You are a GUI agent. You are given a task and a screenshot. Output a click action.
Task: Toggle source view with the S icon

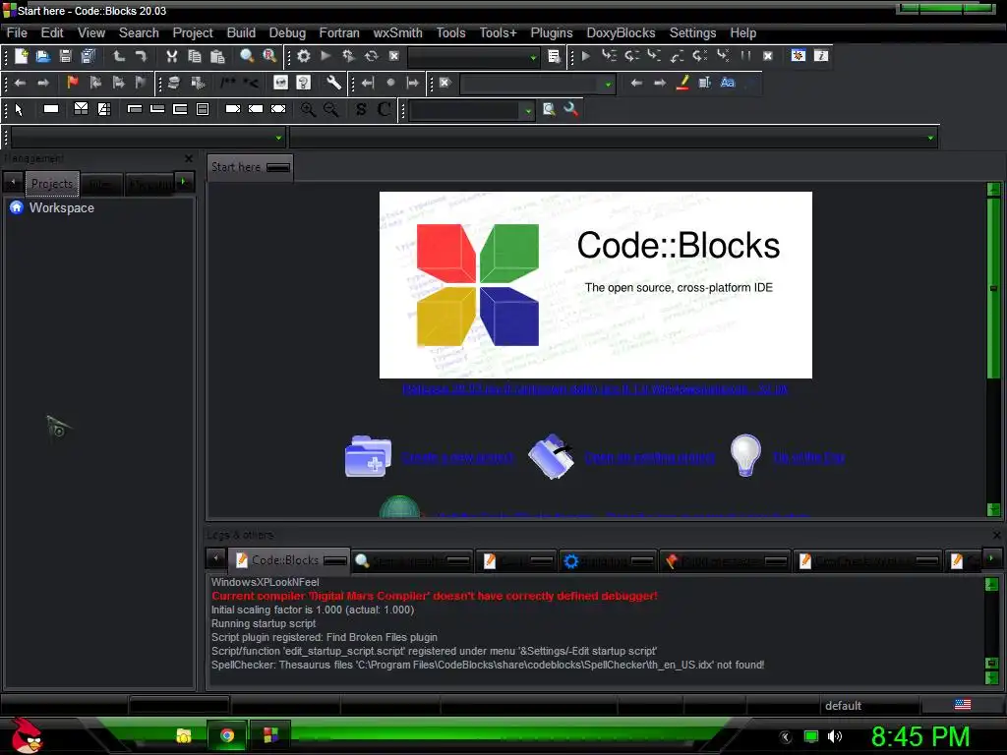(361, 109)
